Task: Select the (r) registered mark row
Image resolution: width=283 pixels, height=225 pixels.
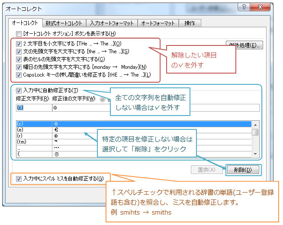Action: point(134,136)
